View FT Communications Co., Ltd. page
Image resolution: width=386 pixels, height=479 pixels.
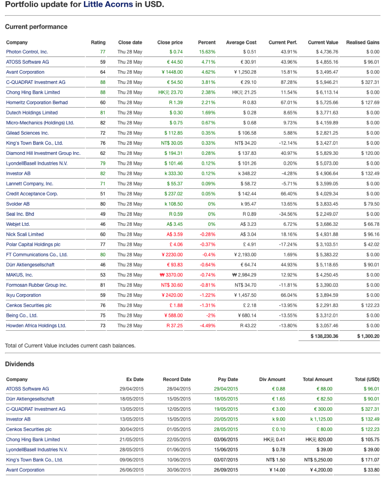pyautogui.click(x=37, y=255)
